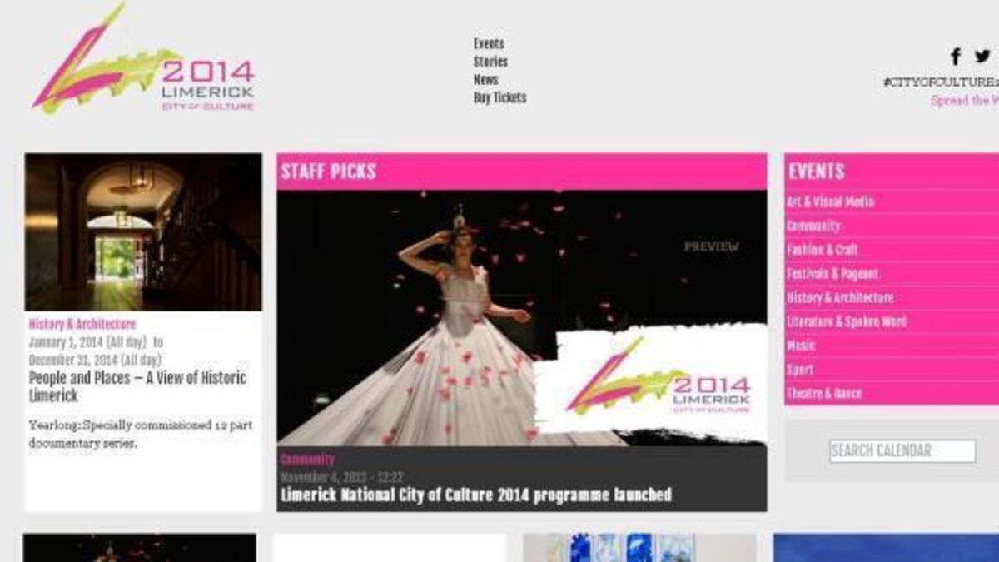Click the Facebook icon
Viewport: 999px width, 562px height.
tap(956, 57)
